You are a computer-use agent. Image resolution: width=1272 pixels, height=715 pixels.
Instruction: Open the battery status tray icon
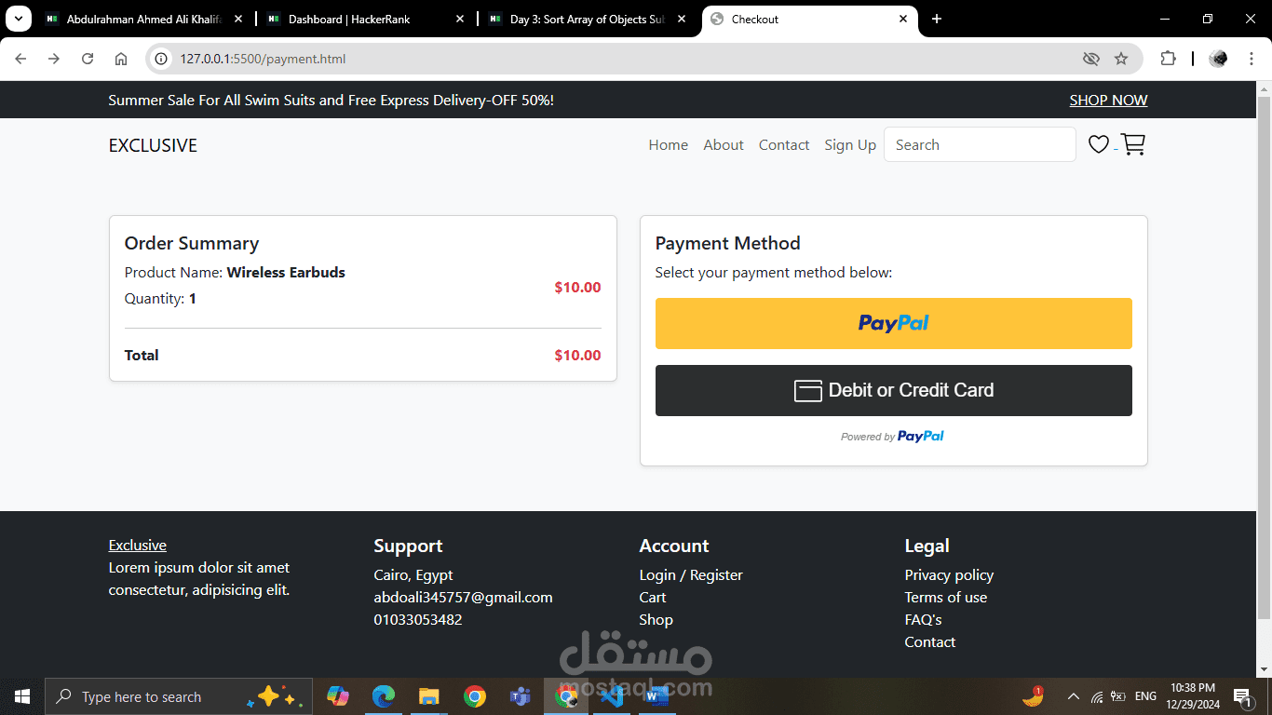click(x=1118, y=696)
